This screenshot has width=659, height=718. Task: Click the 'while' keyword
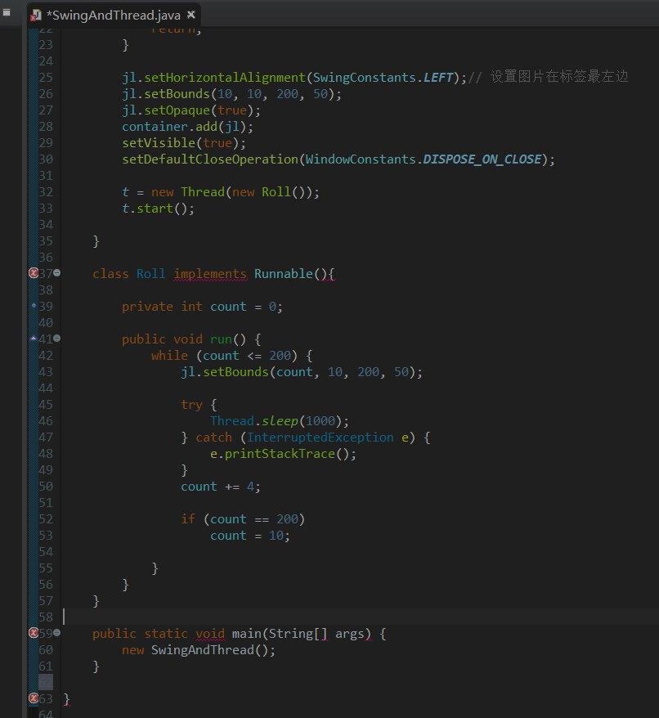(169, 356)
